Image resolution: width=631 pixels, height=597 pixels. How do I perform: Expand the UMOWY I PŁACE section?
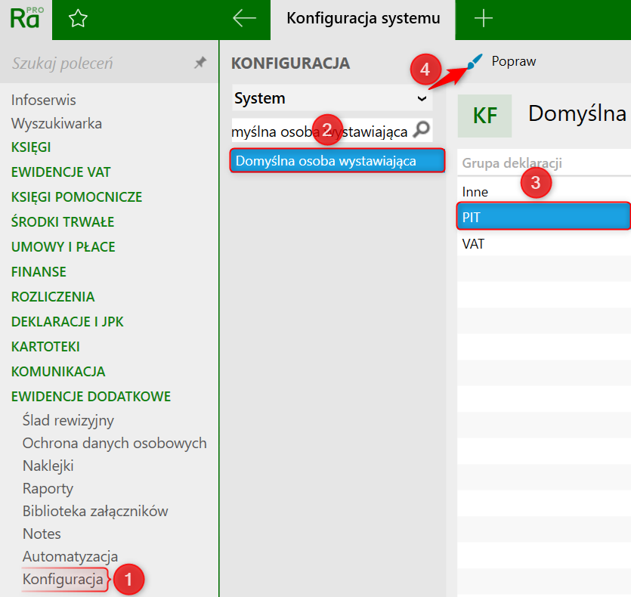tap(63, 247)
